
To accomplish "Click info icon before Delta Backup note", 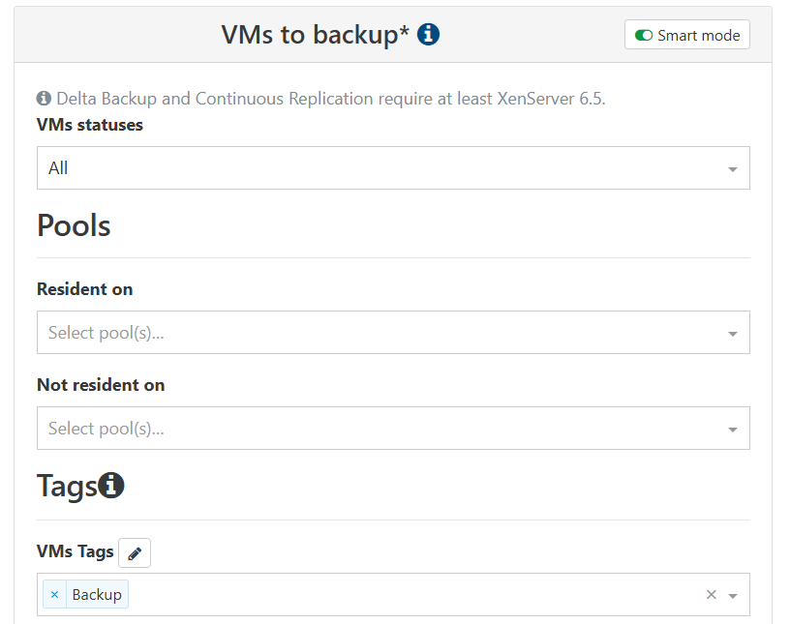I will (44, 98).
